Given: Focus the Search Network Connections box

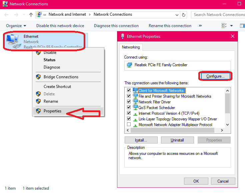Looking at the screenshot, I should coord(218,15).
